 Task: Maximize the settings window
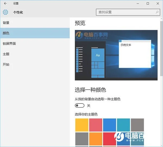148,4
